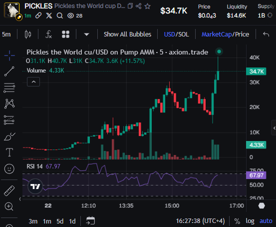This screenshot has height=227, width=276.
Task: Select the trend line drawing tool
Action: pos(9,71)
